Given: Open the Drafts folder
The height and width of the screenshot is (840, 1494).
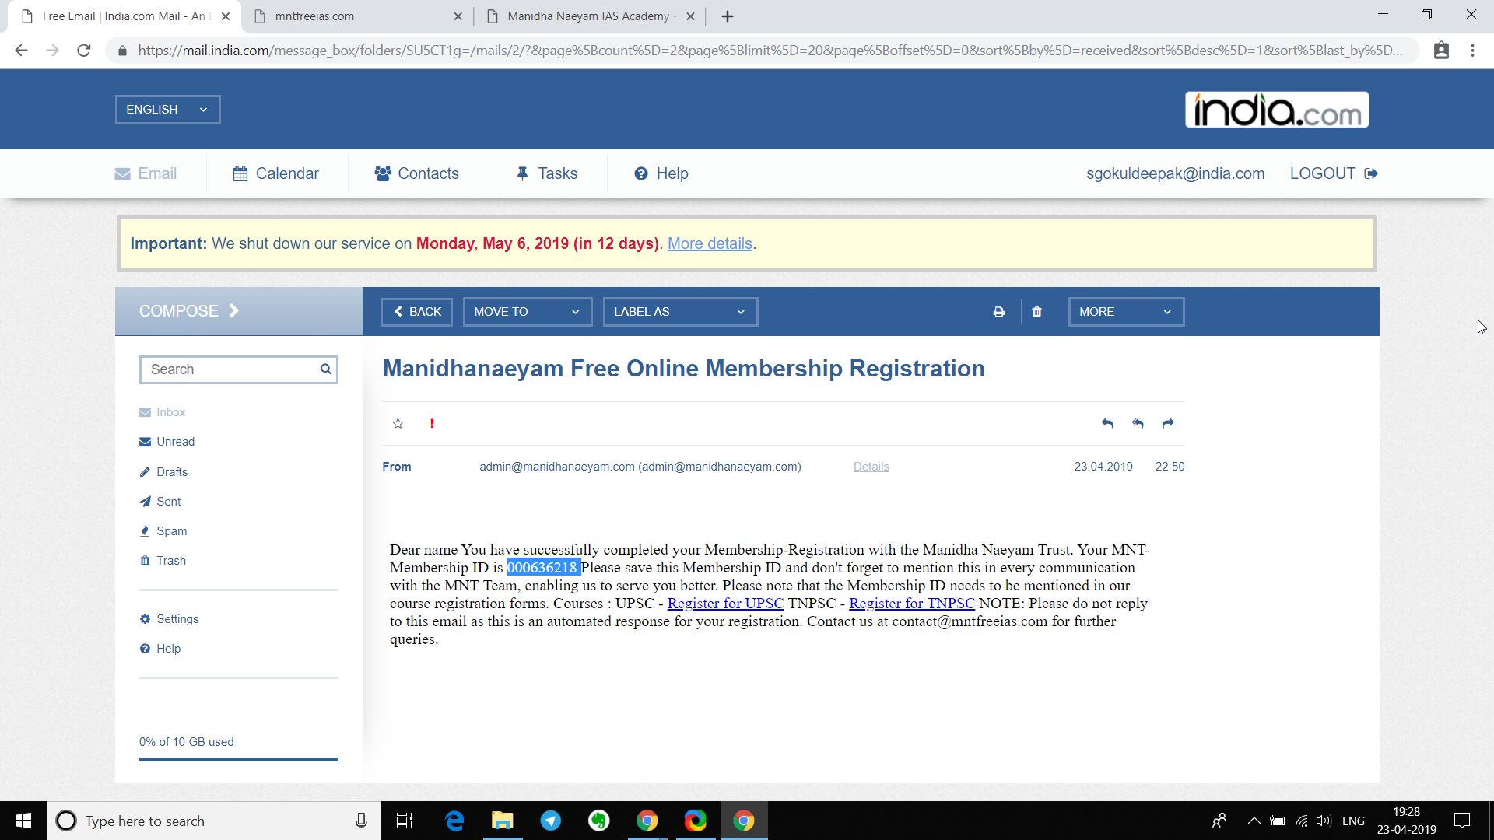Looking at the screenshot, I should [x=163, y=472].
